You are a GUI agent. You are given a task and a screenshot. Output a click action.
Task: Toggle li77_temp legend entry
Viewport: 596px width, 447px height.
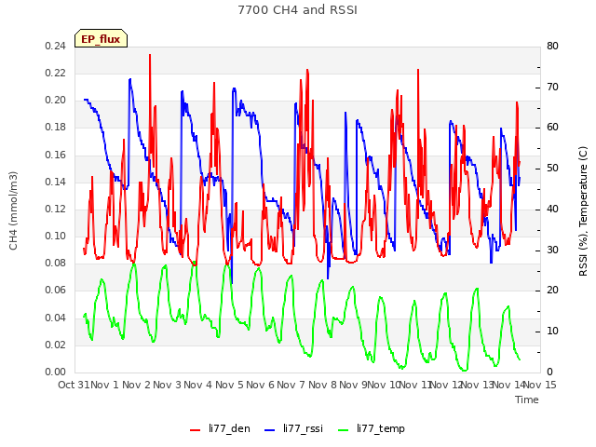pos(372,428)
